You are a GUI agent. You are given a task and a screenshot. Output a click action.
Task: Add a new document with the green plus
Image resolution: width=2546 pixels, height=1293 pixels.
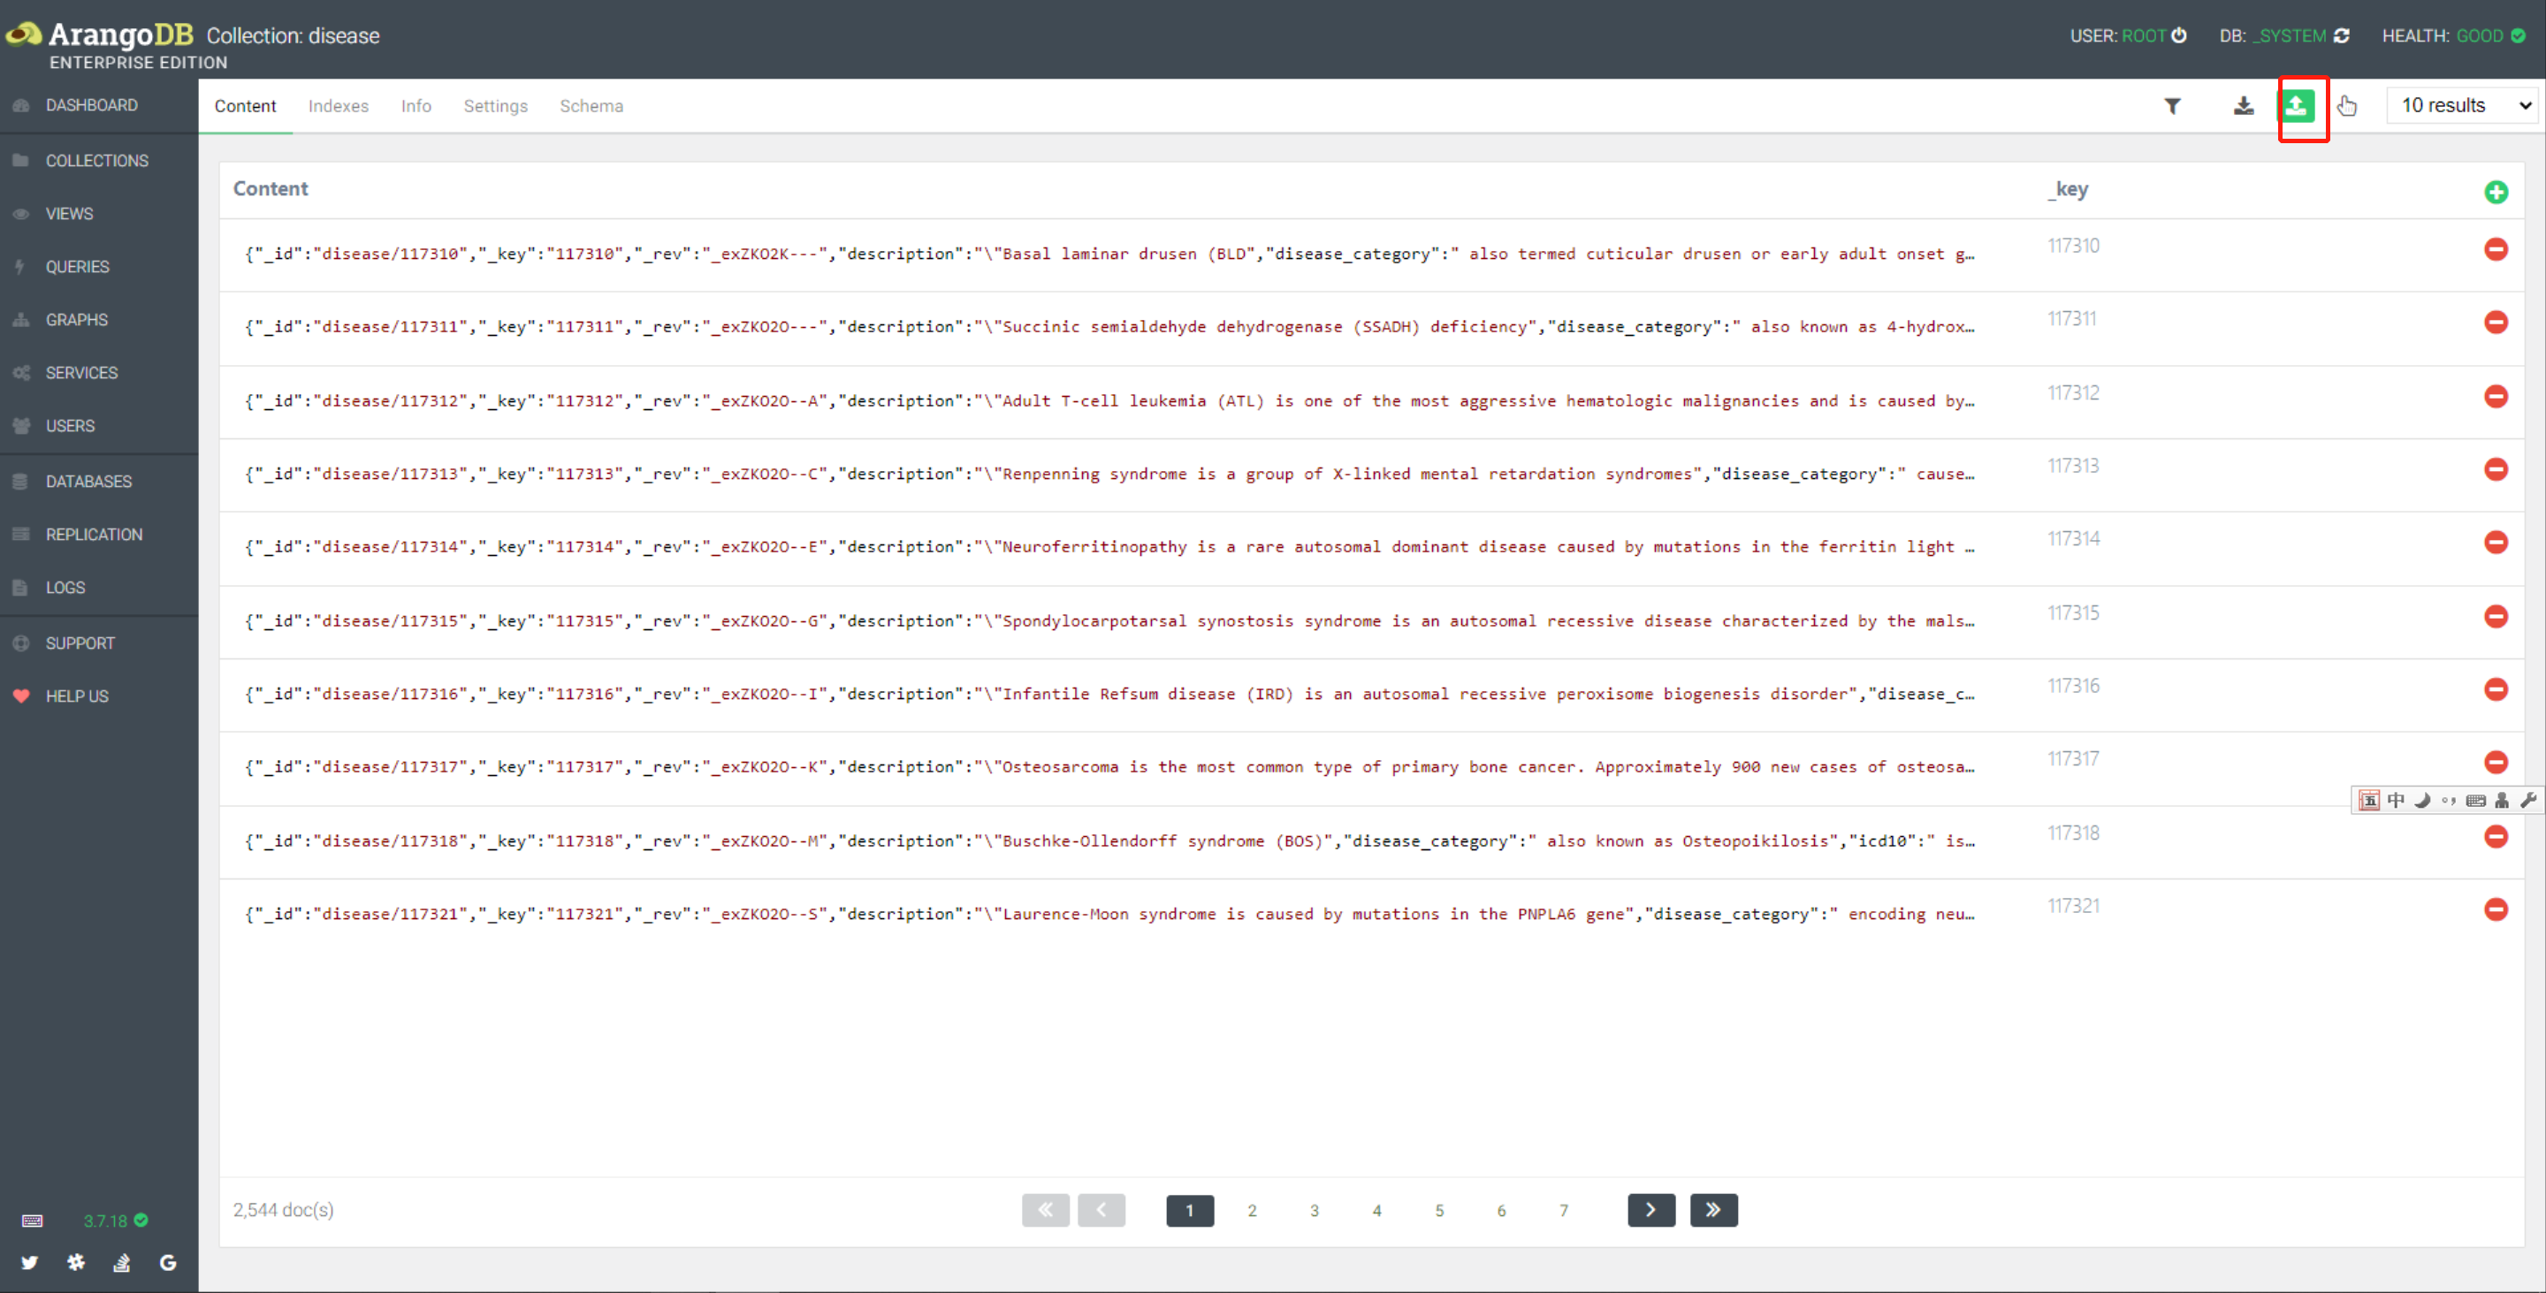pos(2497,192)
